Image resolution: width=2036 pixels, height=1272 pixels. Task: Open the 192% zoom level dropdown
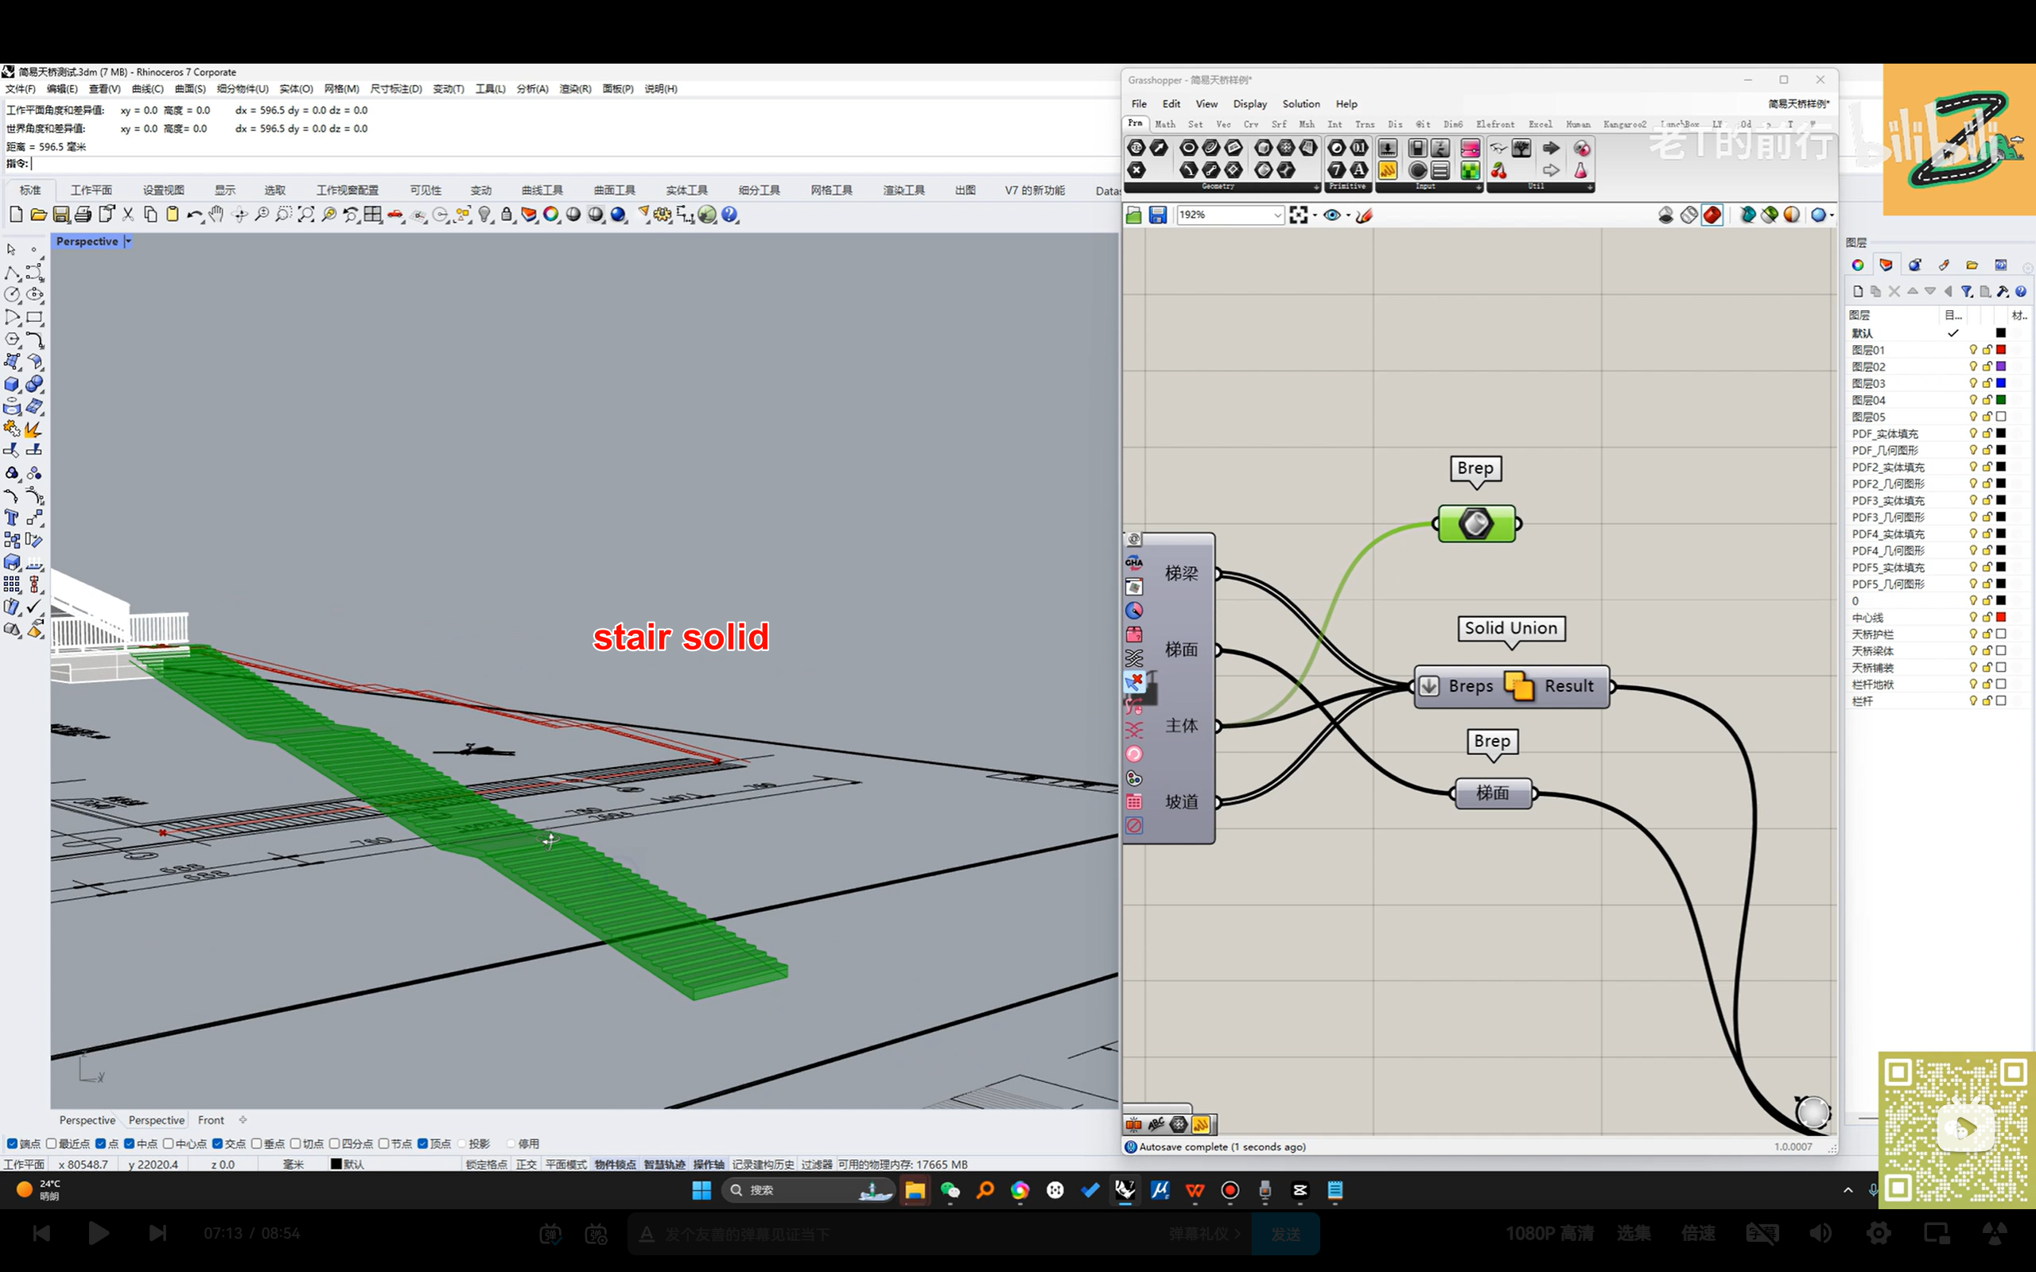(1276, 215)
